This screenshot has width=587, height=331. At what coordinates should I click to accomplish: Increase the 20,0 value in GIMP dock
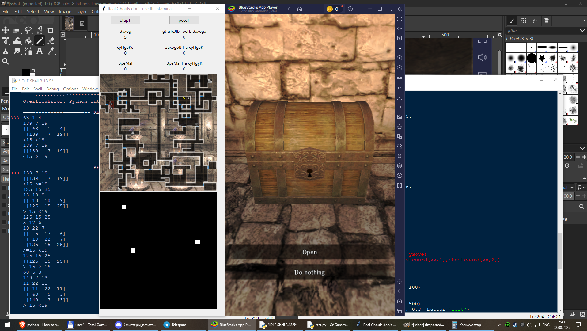(584, 157)
